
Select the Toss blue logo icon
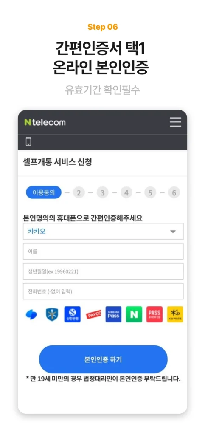point(31,314)
